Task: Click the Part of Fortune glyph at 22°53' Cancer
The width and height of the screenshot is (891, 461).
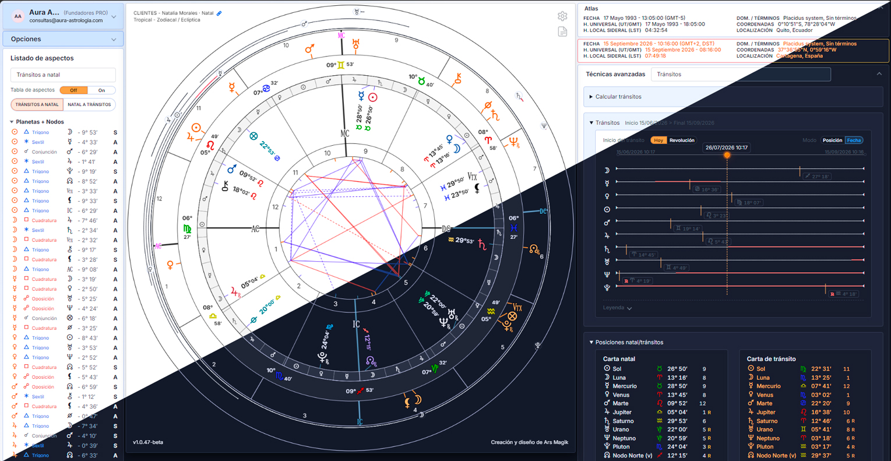Action: click(253, 136)
